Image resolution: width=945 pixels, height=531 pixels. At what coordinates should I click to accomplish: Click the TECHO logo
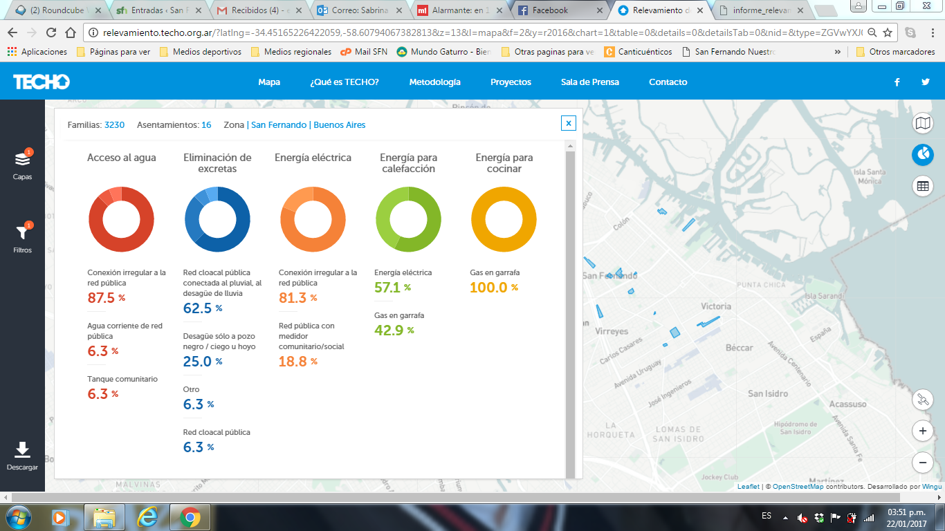point(42,82)
